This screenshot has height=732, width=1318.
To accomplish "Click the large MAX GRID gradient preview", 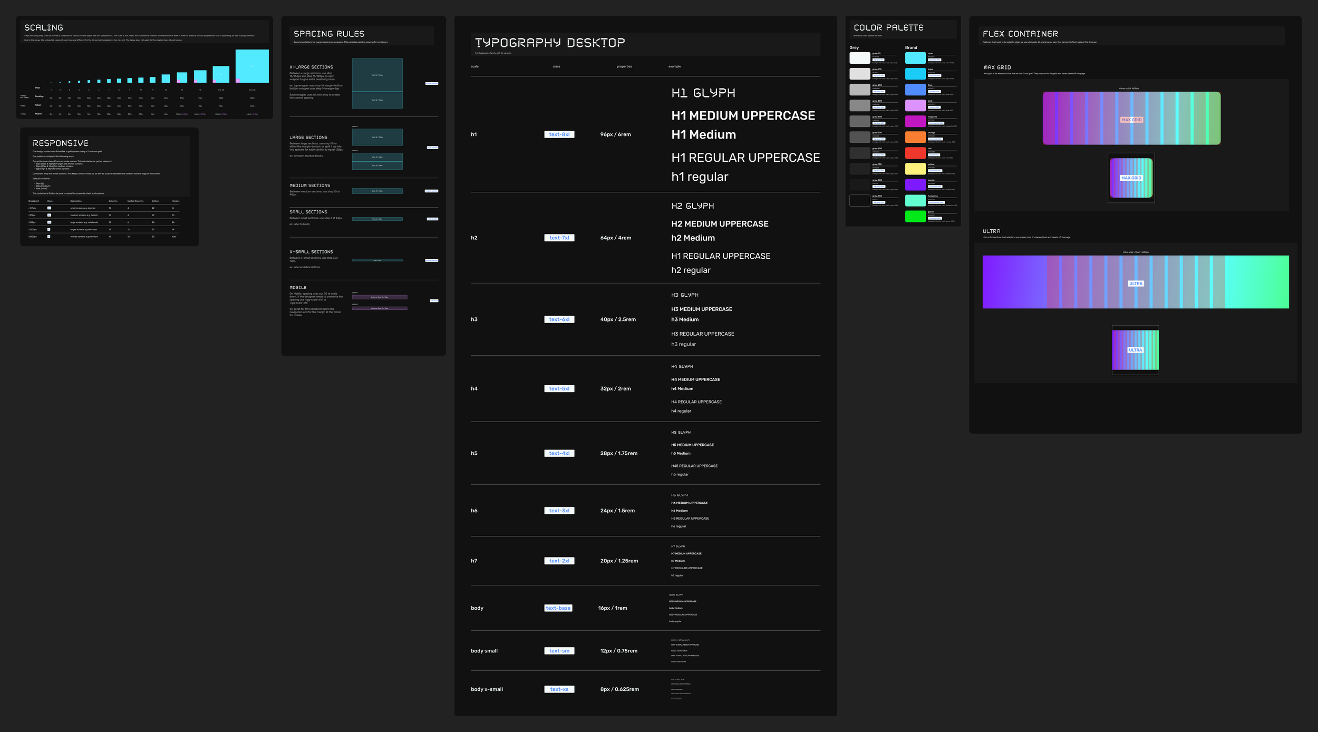I will tap(1131, 118).
